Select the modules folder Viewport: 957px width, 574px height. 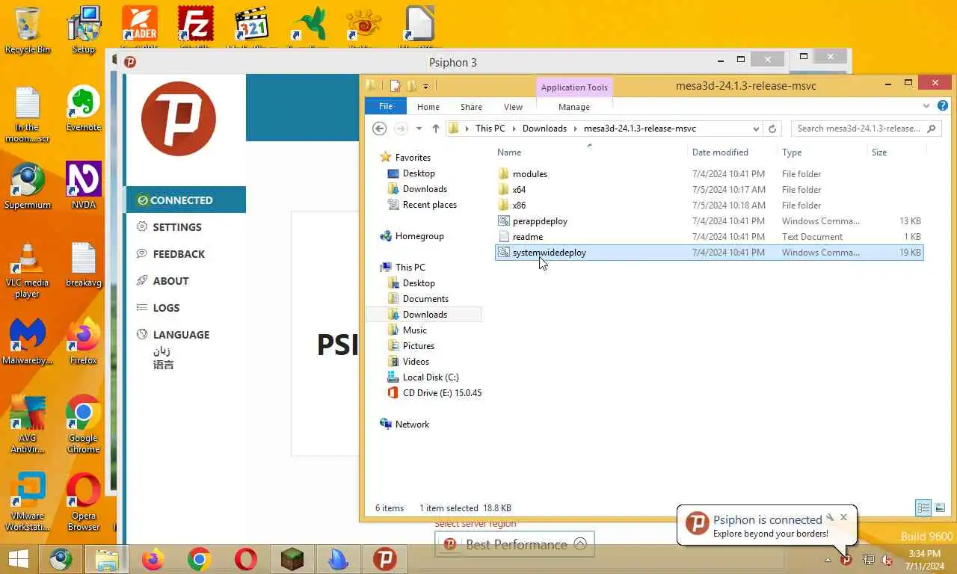pos(530,174)
